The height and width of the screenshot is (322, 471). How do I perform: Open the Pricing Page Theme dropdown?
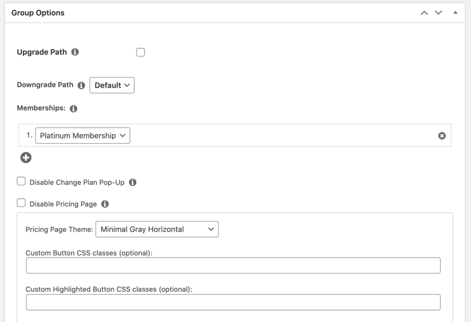pyautogui.click(x=157, y=229)
